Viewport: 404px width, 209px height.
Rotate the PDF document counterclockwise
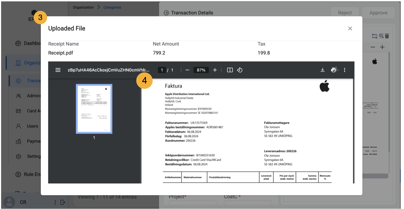(x=240, y=70)
